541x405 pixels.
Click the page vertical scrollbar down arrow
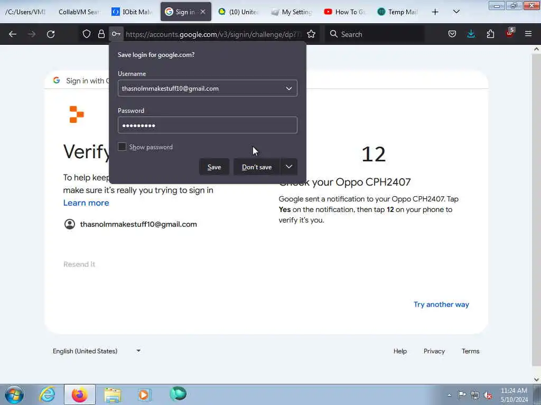(536, 380)
